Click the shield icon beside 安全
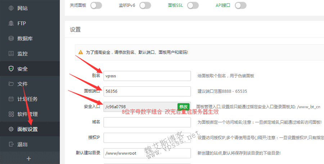This screenshot has width=324, height=164. pos(11,69)
